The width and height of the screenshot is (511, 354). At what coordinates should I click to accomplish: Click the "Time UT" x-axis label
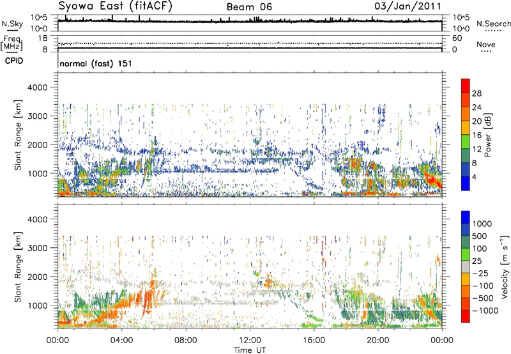point(250,350)
